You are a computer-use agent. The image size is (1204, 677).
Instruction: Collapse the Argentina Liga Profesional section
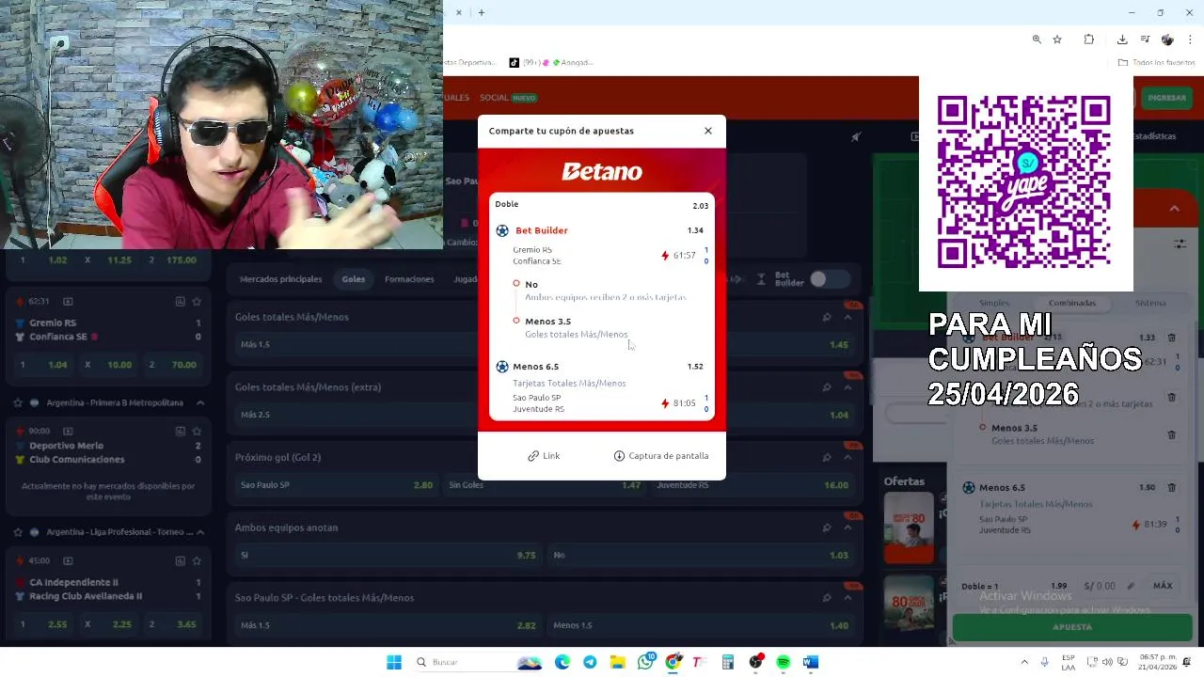199,532
